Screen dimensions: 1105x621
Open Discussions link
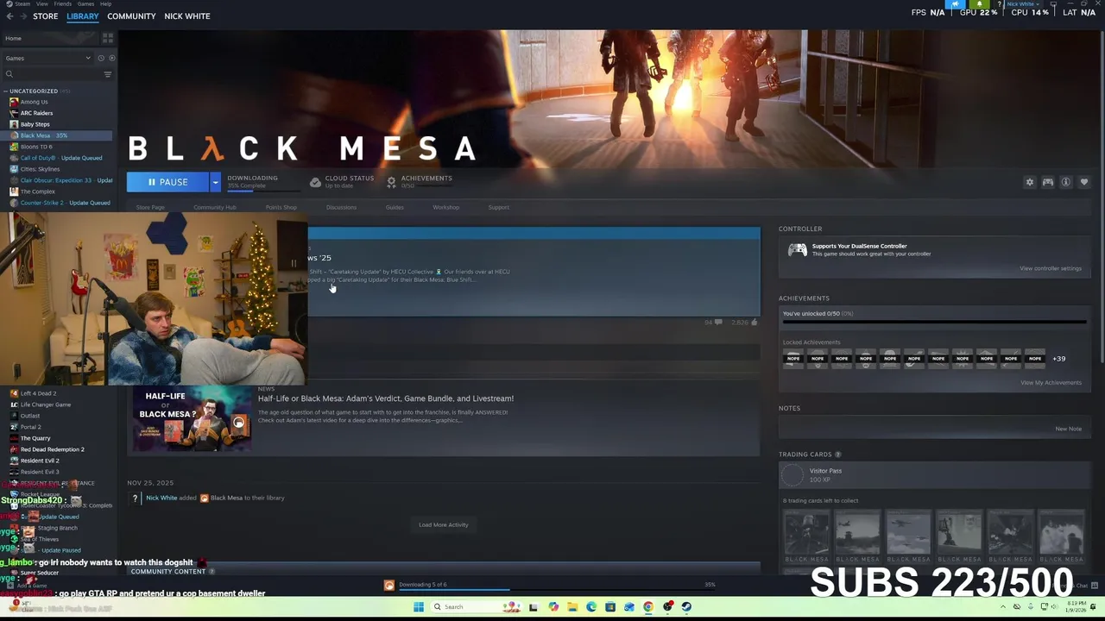tap(341, 207)
